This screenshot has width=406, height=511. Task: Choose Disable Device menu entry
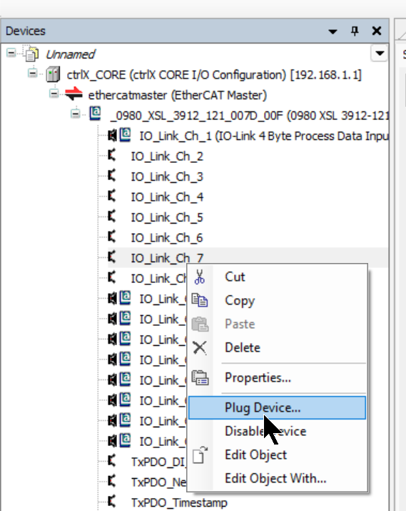click(265, 431)
